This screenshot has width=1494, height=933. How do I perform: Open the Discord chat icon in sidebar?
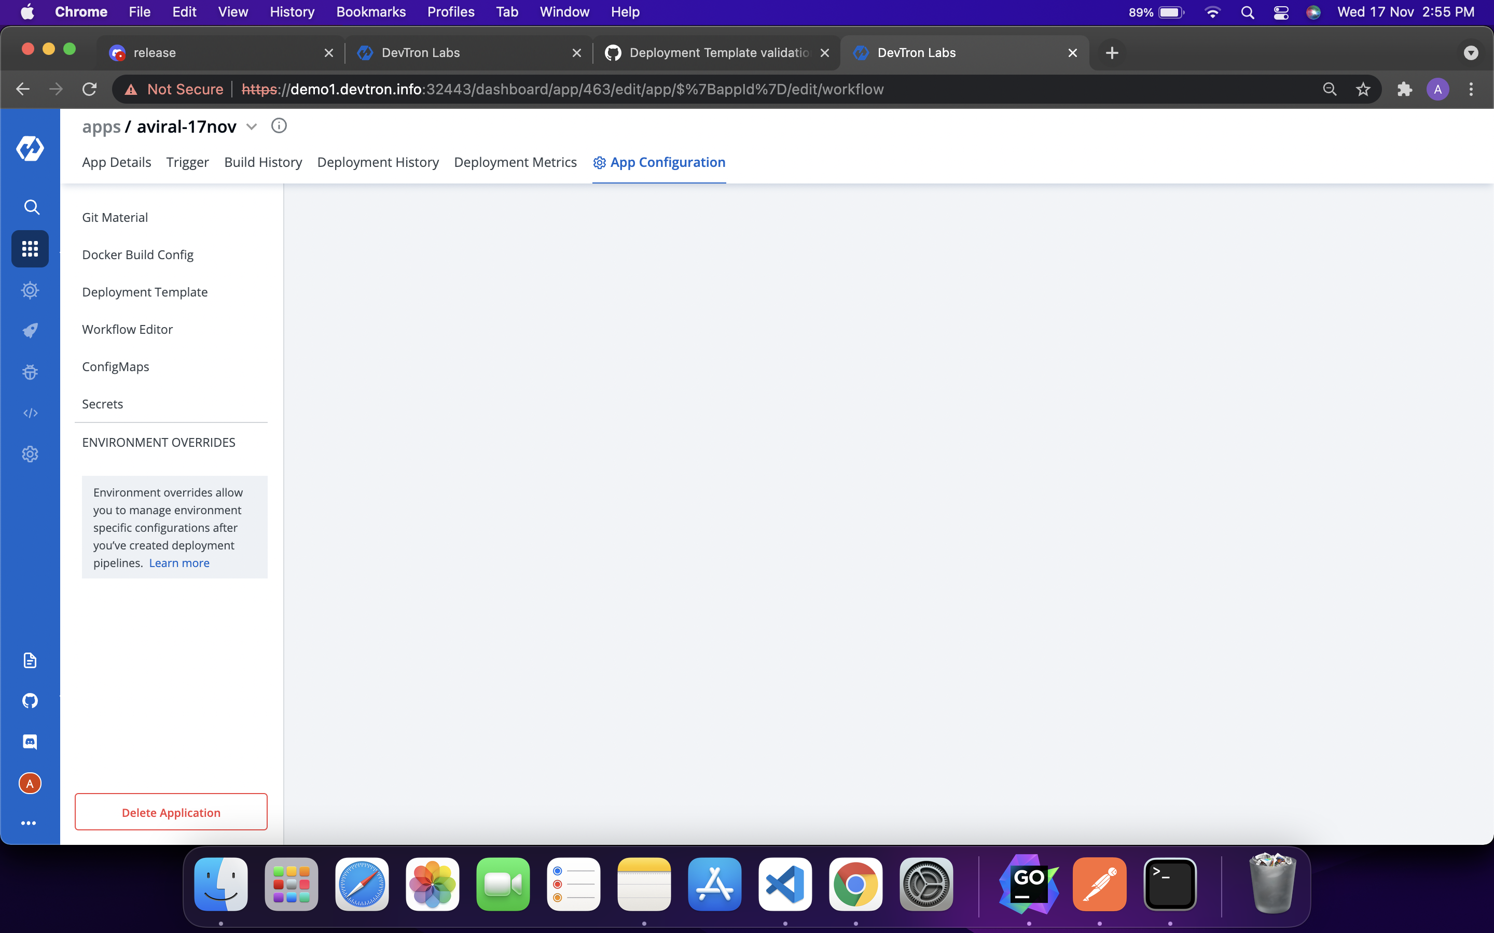[x=30, y=742]
